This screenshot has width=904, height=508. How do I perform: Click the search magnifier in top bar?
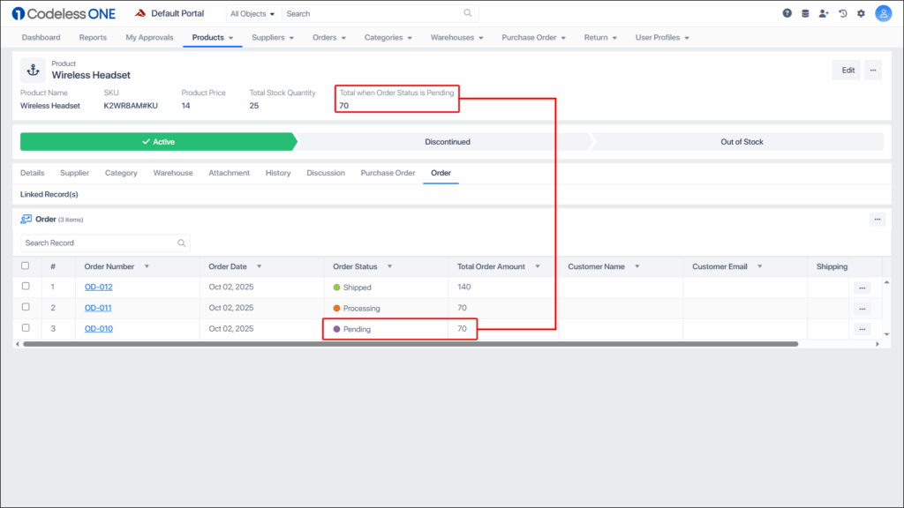tap(468, 13)
